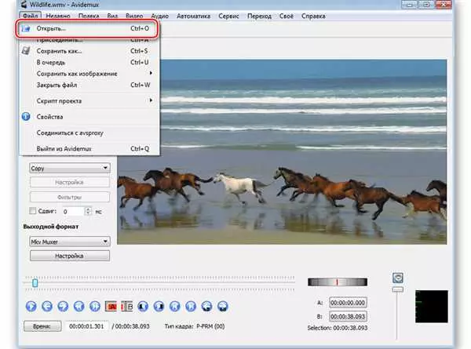Open the Сервис menu

point(228,16)
